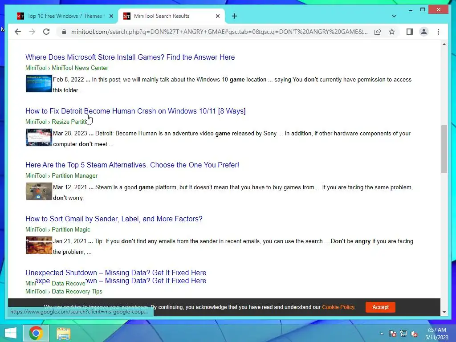Open Chrome's three-dot menu

pyautogui.click(x=438, y=32)
